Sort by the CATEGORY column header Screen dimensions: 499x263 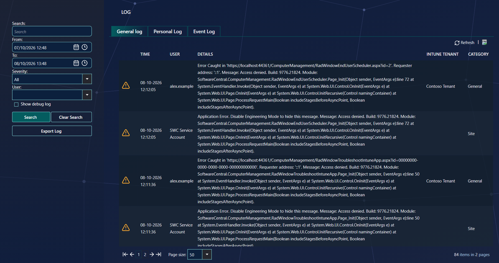coord(478,54)
